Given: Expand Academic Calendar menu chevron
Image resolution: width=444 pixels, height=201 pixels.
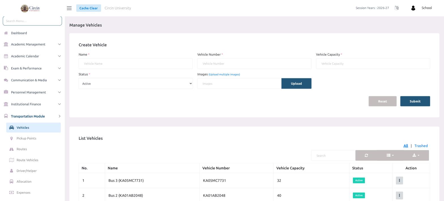Looking at the screenshot, I should point(59,56).
